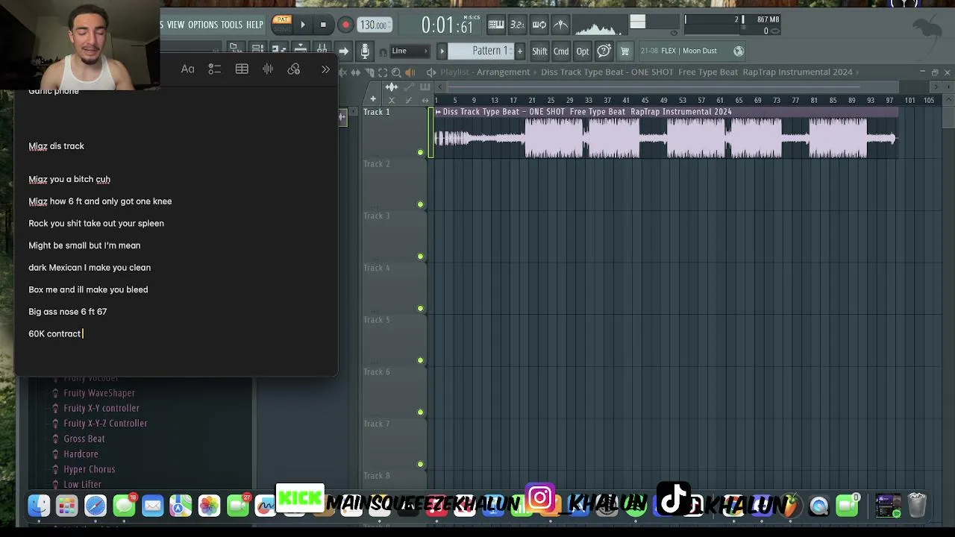Click the playlist playback speaker tool icon
The height and width of the screenshot is (537, 955).
tap(410, 72)
